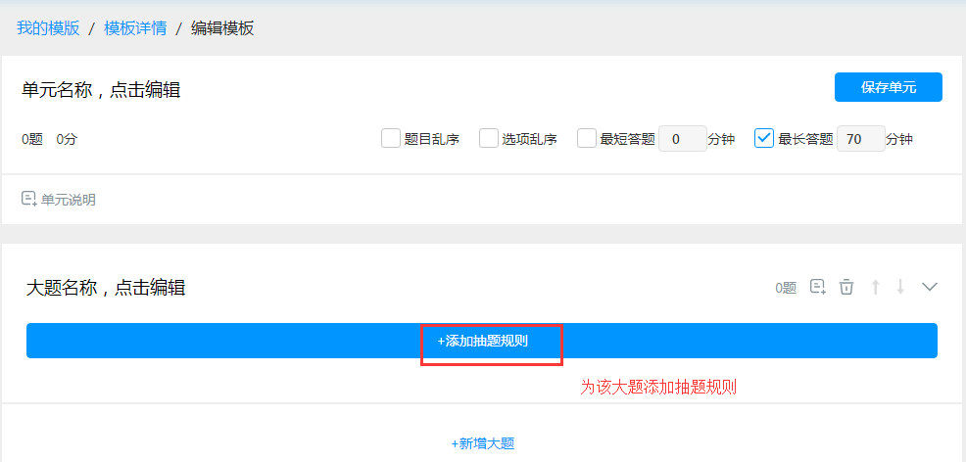Image resolution: width=966 pixels, height=462 pixels.
Task: Click the 单元说明 note icon
Action: click(x=29, y=199)
